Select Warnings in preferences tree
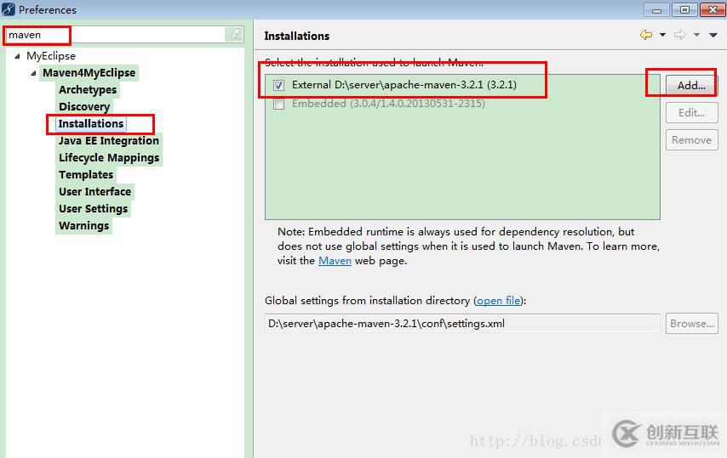727x458 pixels. [84, 226]
